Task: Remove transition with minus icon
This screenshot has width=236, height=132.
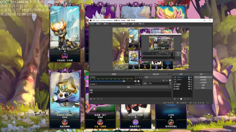Action: tap(167, 80)
